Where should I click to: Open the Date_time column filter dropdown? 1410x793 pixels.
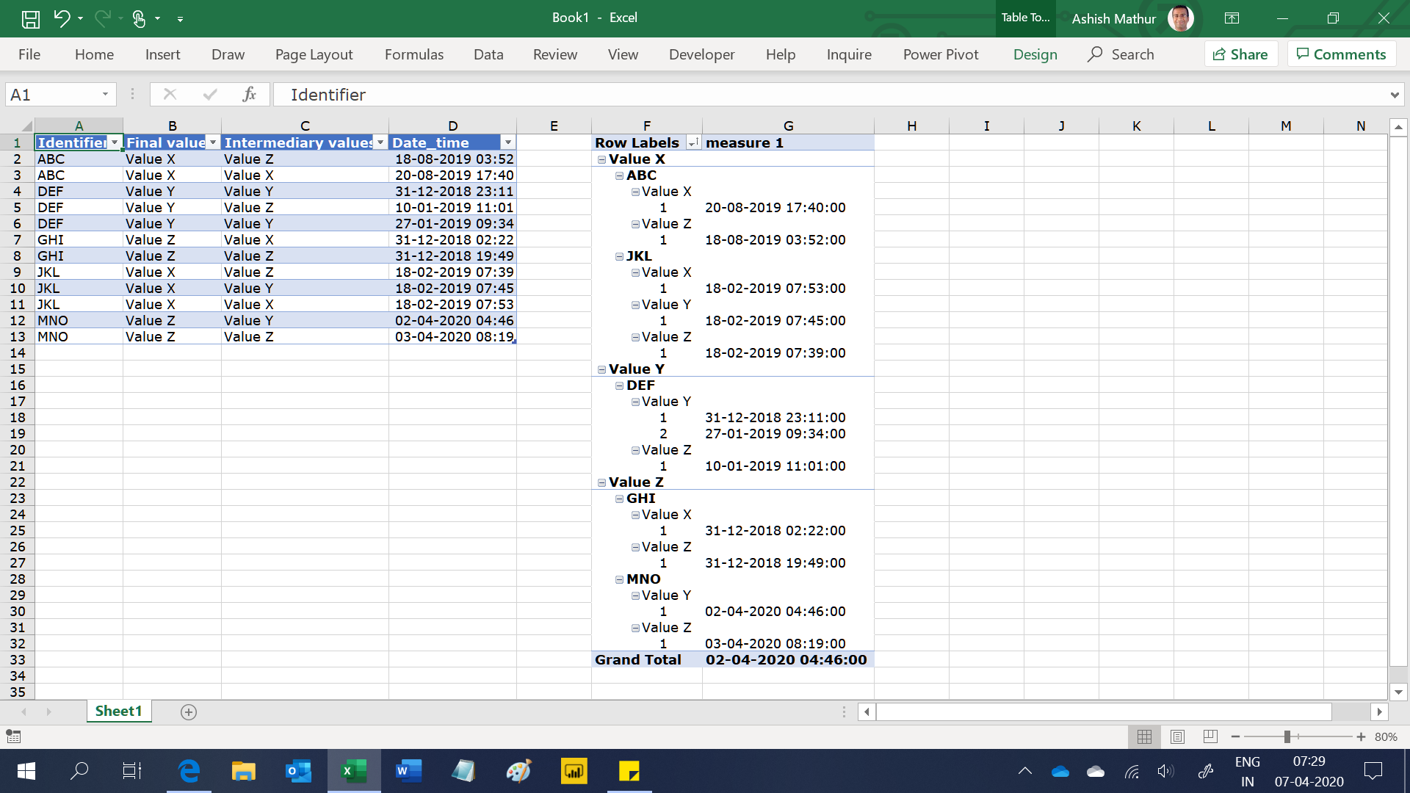(507, 142)
